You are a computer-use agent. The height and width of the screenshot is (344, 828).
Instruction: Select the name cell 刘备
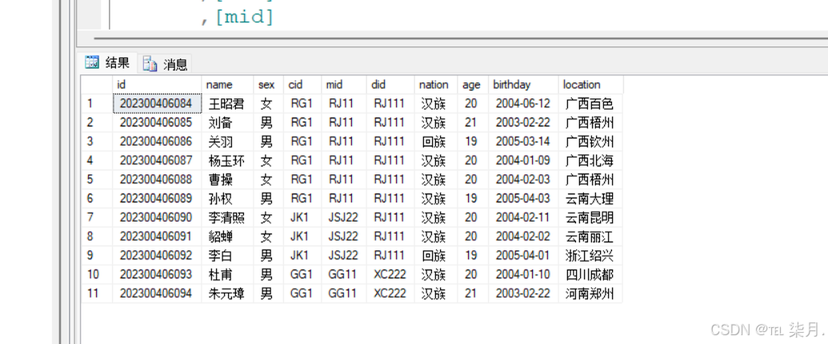(227, 122)
